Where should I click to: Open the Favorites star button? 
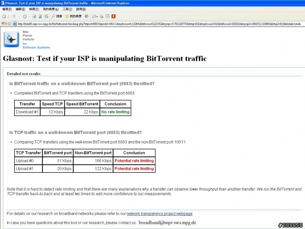pyautogui.click(x=73, y=16)
